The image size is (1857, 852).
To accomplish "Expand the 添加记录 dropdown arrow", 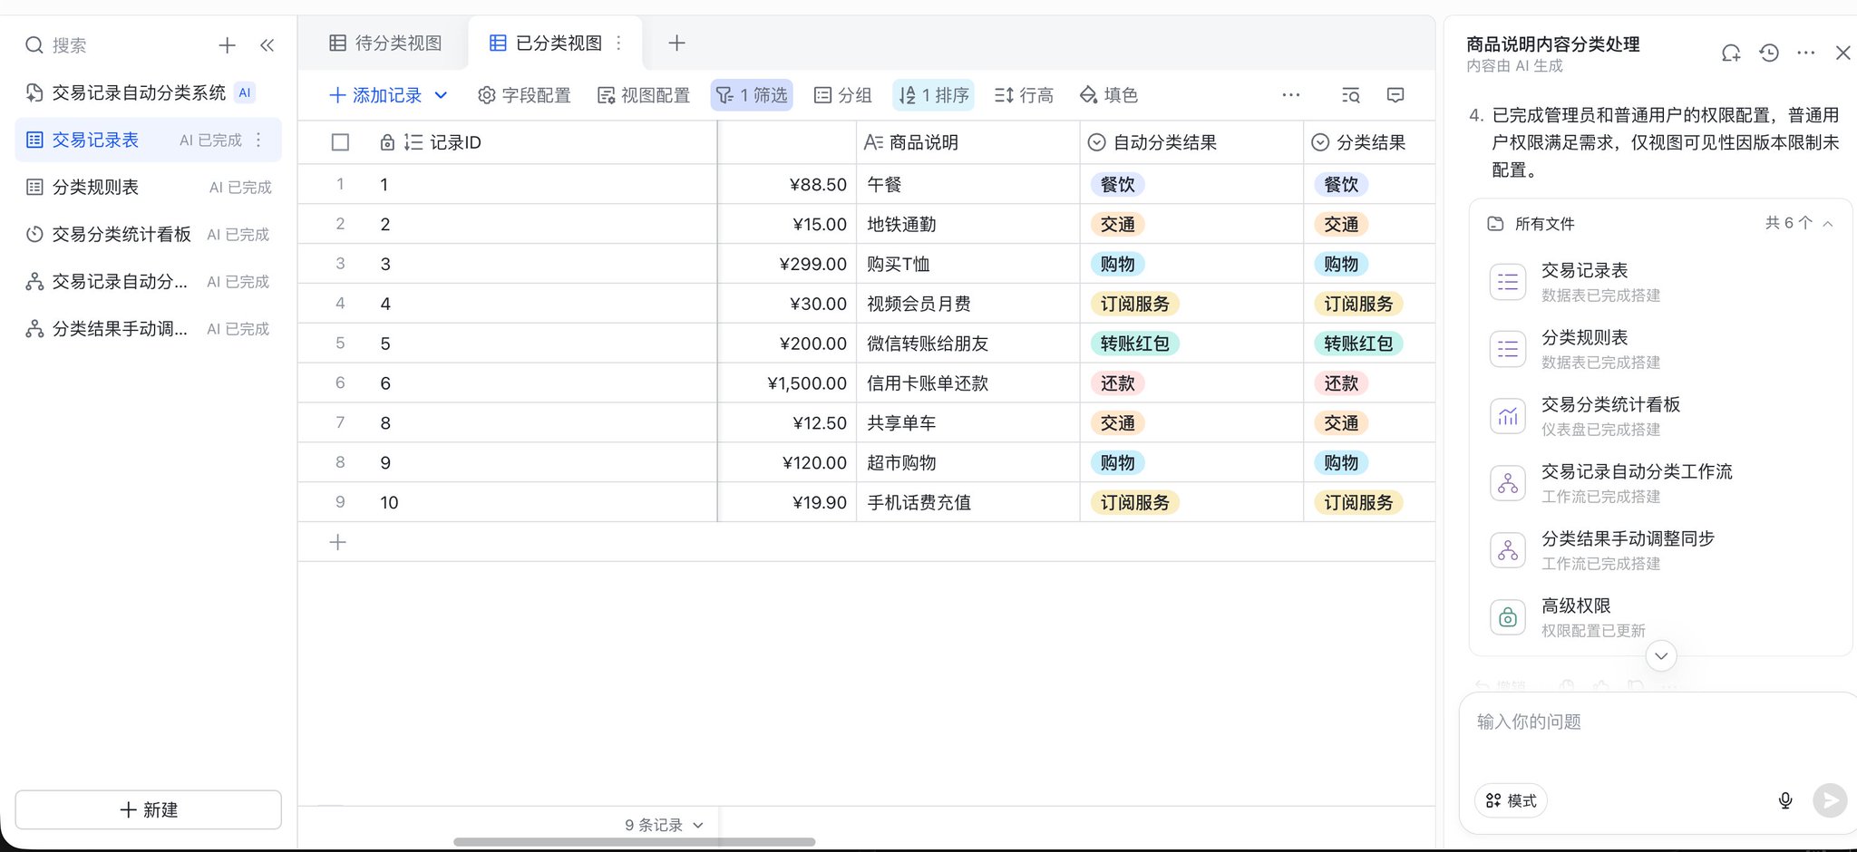I will click(x=441, y=95).
